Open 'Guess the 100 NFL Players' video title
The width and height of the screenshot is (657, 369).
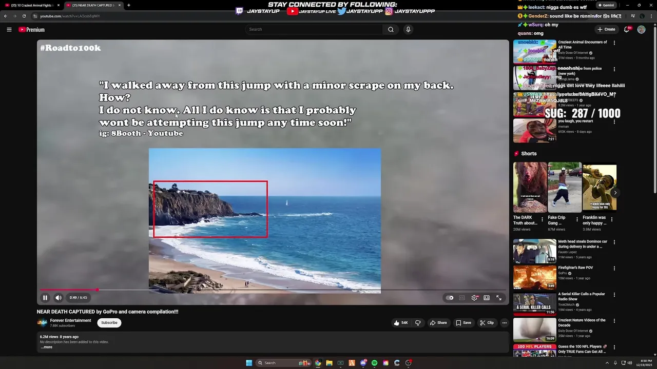point(583,349)
